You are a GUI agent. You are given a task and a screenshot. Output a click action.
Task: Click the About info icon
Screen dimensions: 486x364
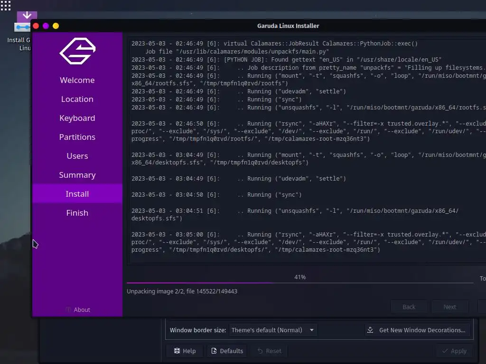68,309
